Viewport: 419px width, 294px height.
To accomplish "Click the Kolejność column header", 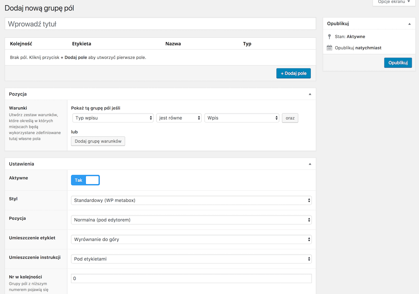I will 21,44.
